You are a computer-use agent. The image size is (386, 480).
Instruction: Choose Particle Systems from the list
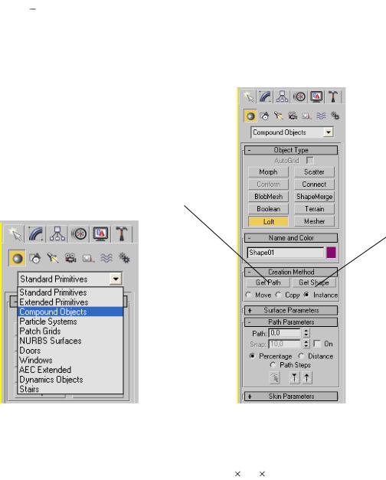point(70,322)
